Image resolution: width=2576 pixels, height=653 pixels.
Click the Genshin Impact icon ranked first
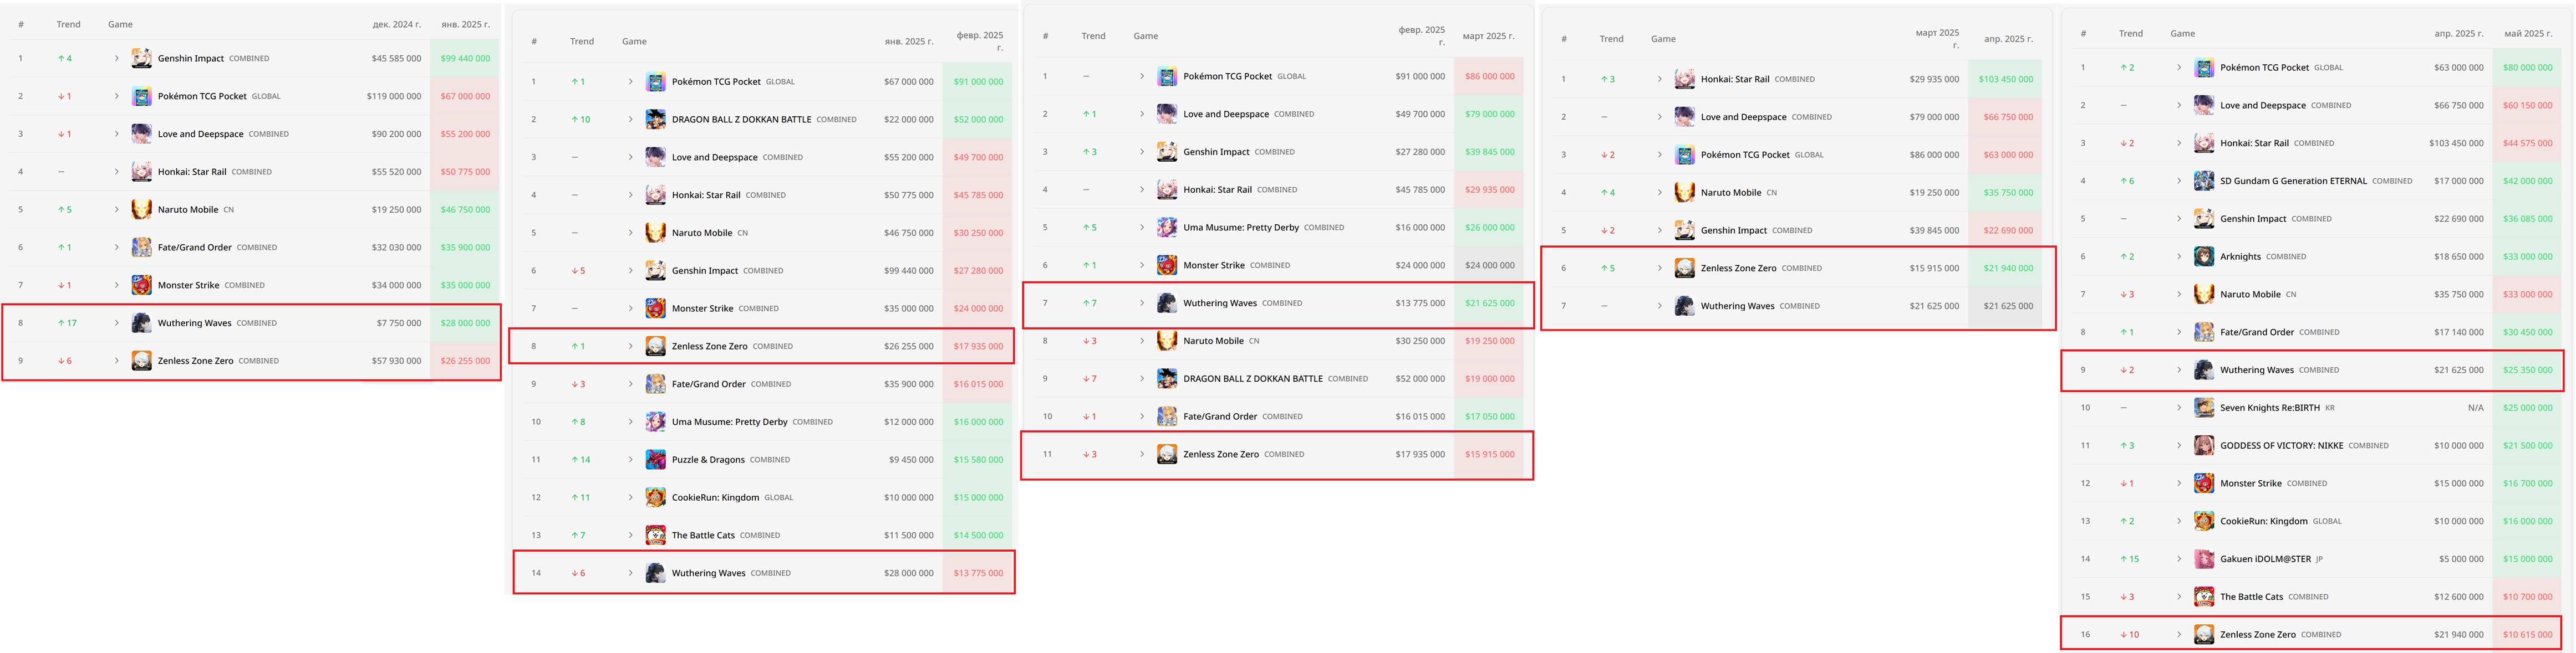(x=141, y=58)
